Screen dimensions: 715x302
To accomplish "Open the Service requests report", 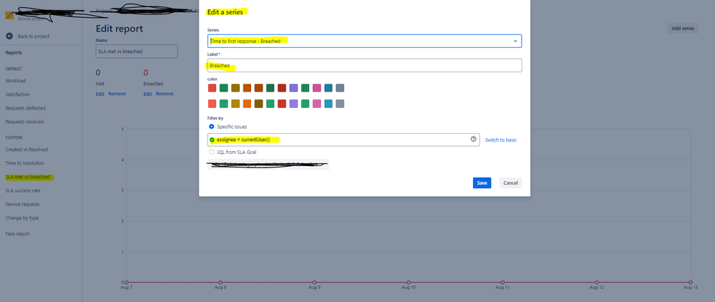I will pos(22,204).
